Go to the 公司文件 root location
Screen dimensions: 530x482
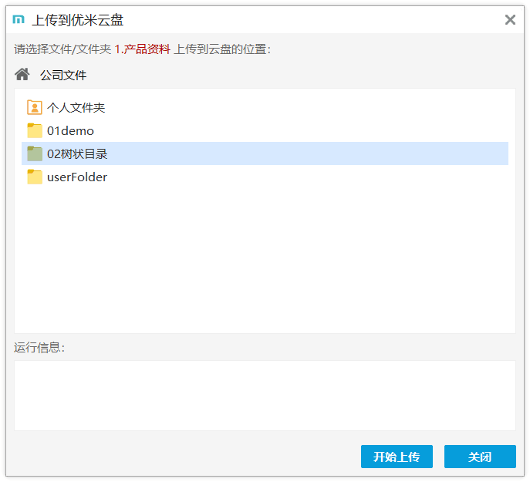pyautogui.click(x=63, y=75)
